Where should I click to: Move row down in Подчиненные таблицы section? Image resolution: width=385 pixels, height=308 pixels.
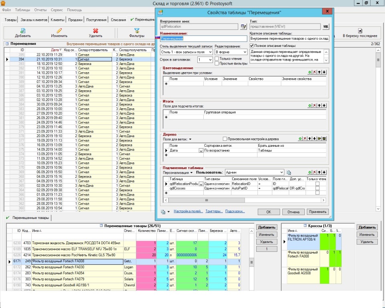click(324, 172)
